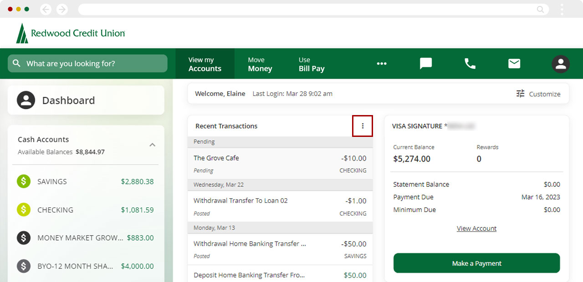Click the -$1.00 loan transfer amount
The image size is (583, 282).
[356, 201]
